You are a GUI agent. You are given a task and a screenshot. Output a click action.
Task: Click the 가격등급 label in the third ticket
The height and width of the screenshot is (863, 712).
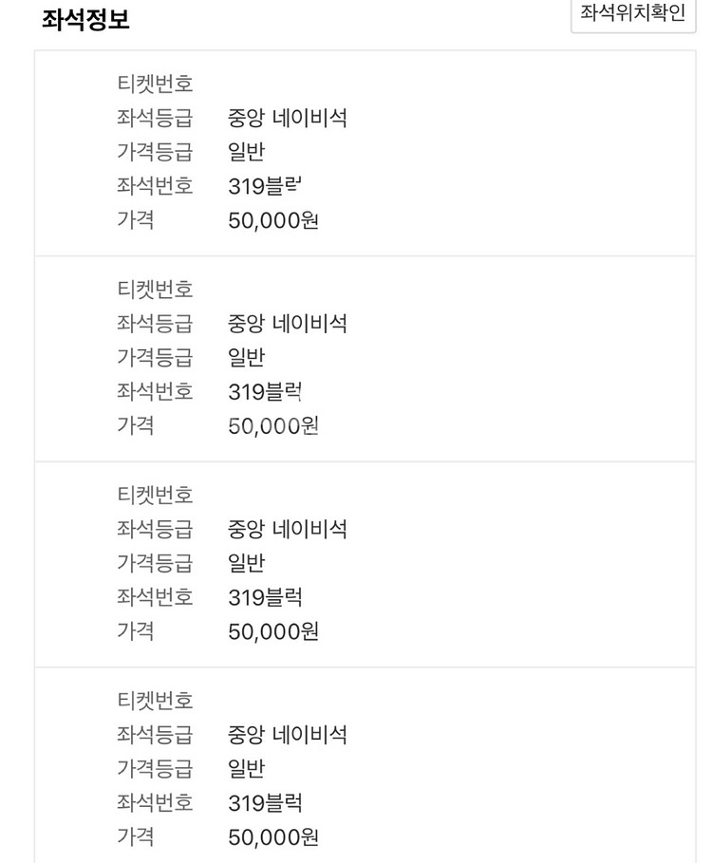pos(155,563)
